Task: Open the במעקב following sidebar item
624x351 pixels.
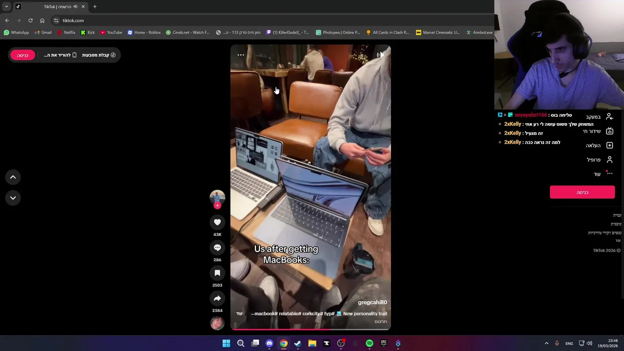Action: 599,117
